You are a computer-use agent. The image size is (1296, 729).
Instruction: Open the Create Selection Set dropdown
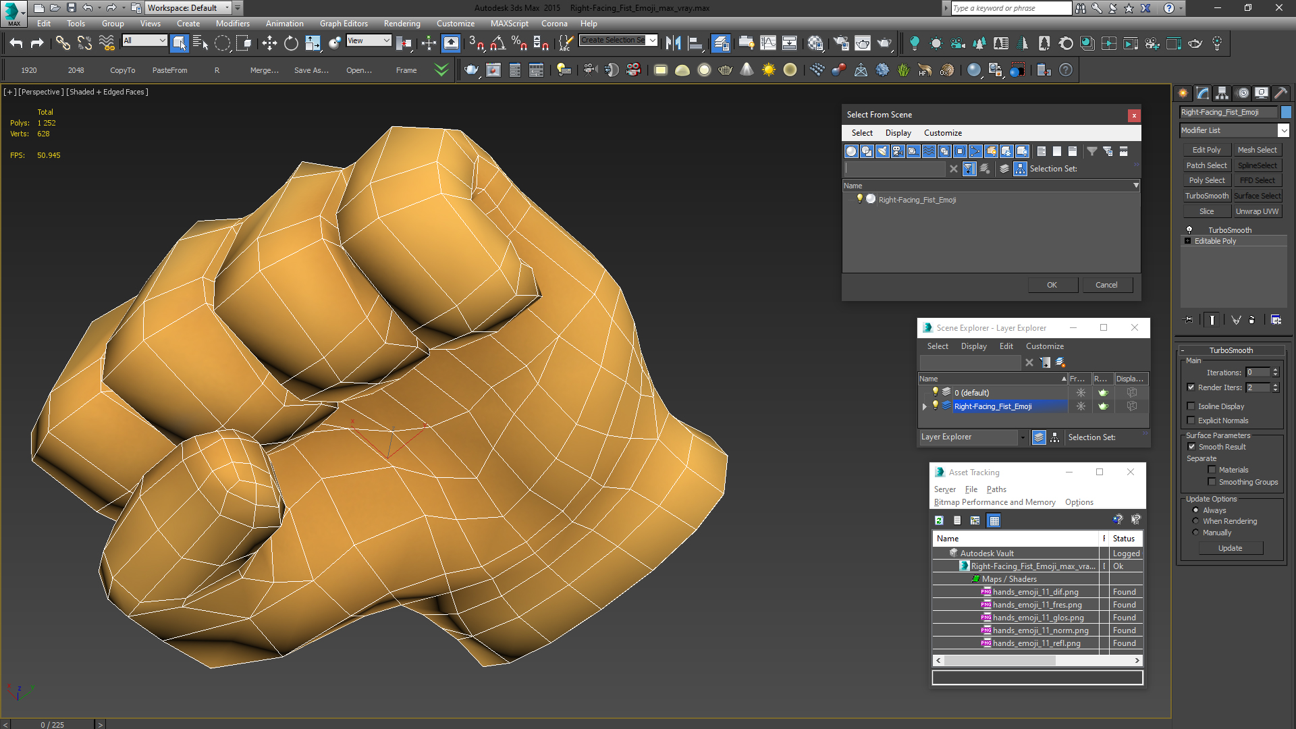click(652, 40)
